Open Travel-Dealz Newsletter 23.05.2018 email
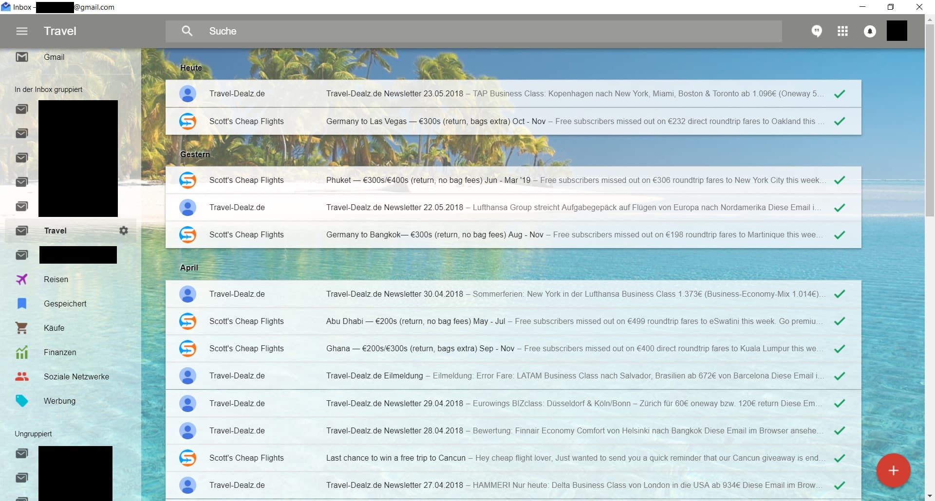 513,93
